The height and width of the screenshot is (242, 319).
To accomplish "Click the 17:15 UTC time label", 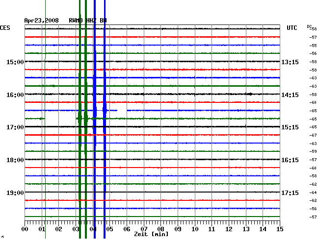I will point(290,193).
